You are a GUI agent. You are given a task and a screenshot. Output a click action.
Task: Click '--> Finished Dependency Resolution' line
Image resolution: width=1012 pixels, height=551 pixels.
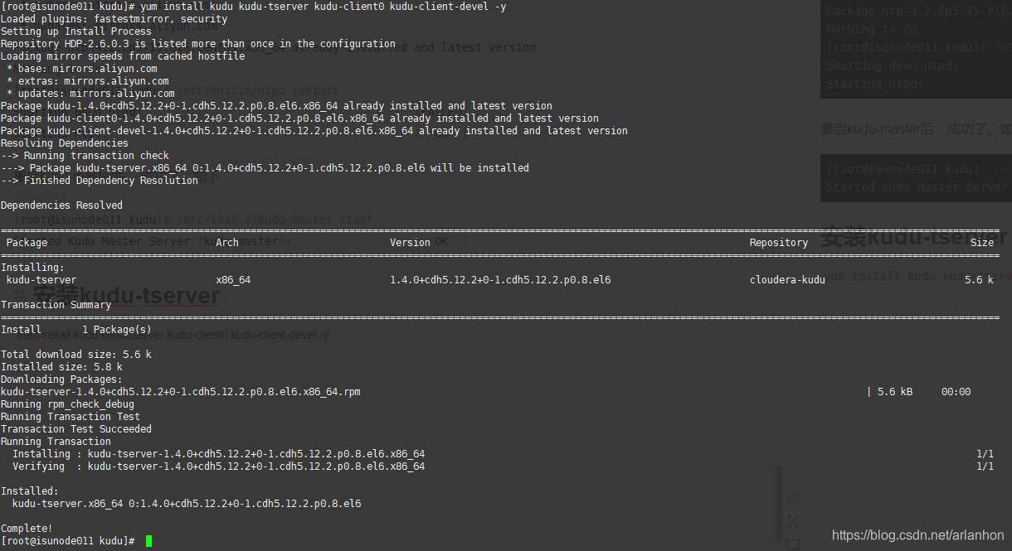(x=100, y=181)
